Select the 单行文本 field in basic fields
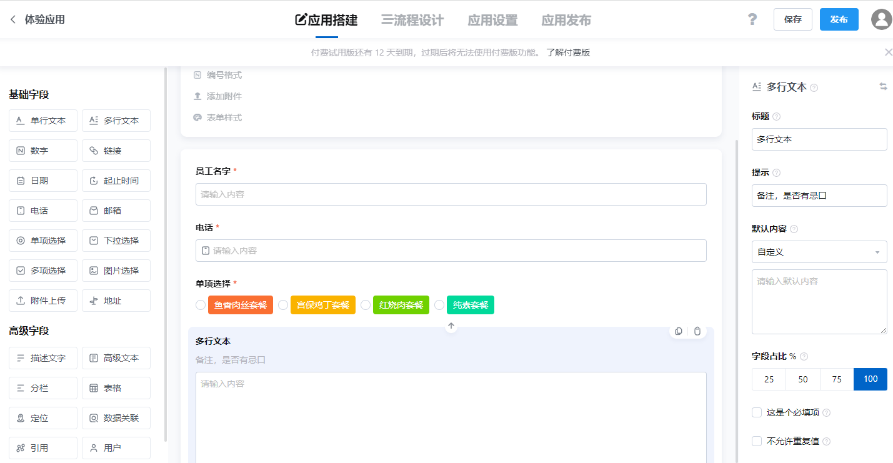Viewport: 893px width, 463px height. pyautogui.click(x=42, y=120)
